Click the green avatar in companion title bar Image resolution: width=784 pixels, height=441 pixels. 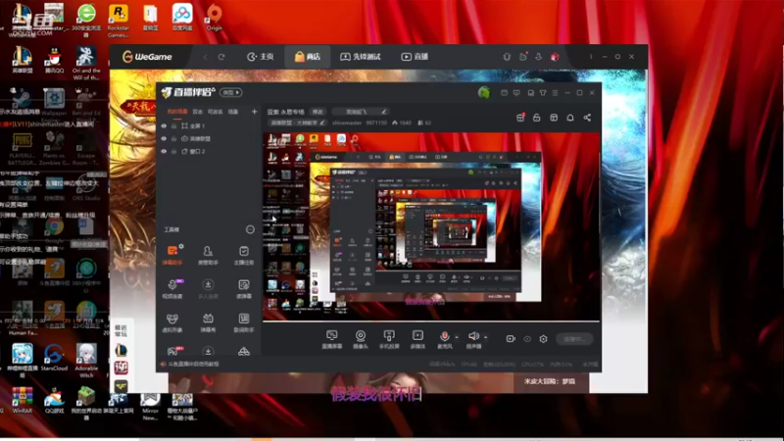tap(483, 92)
